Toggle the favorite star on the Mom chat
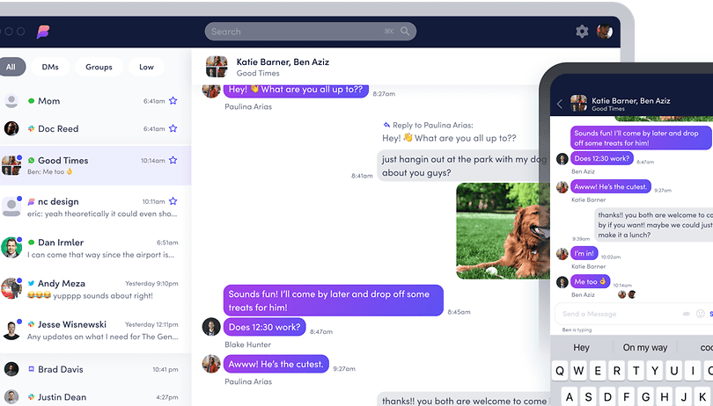713x406 pixels. pos(173,101)
